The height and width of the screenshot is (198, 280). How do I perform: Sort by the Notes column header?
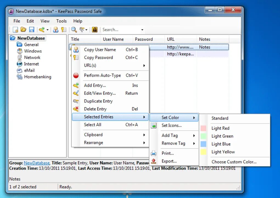(x=213, y=39)
